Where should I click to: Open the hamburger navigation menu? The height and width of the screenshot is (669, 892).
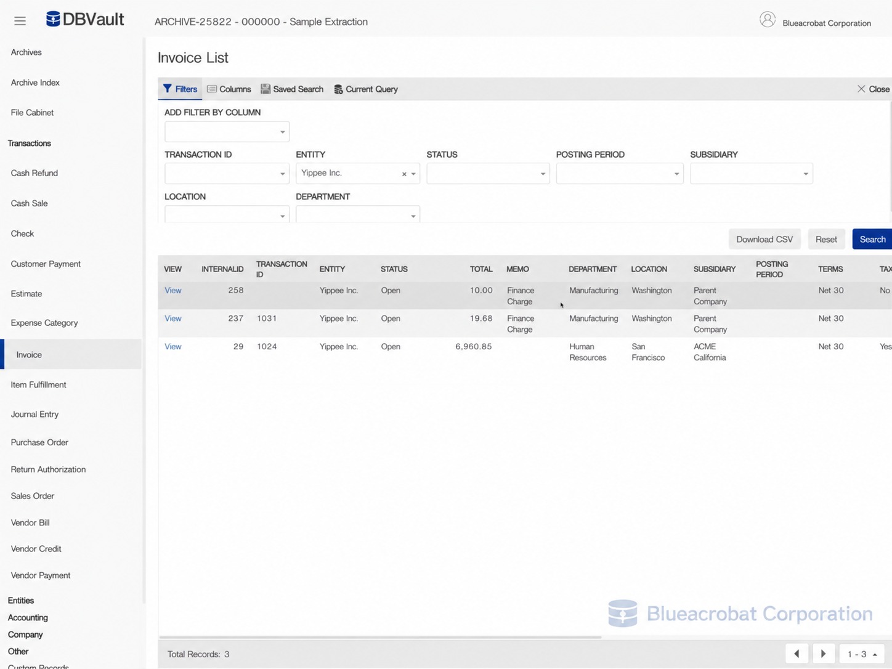(x=20, y=21)
